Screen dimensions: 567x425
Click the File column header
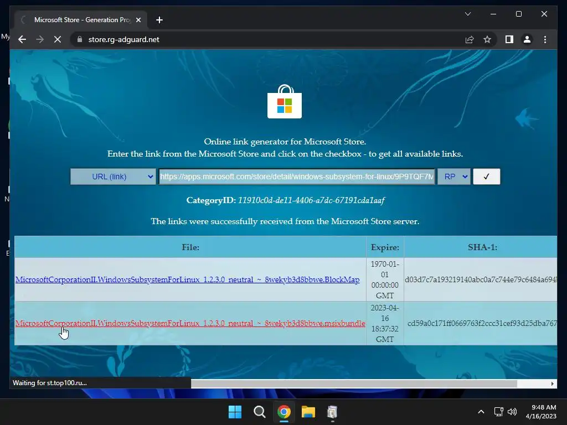190,247
